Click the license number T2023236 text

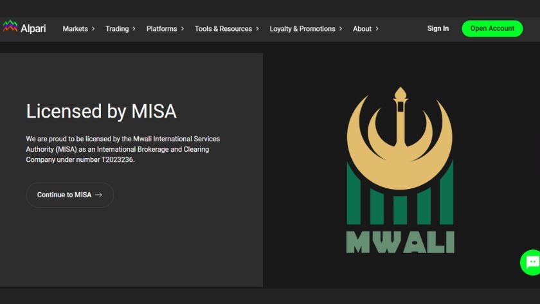point(117,160)
